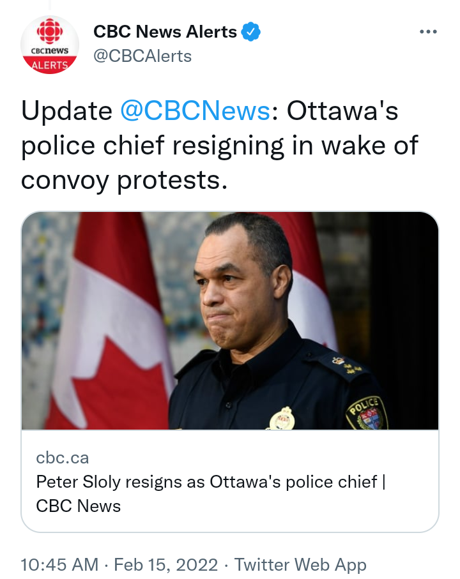Open the CBC News Alerts profile avatar
Viewport: 460px width, 579px height.
click(x=49, y=44)
